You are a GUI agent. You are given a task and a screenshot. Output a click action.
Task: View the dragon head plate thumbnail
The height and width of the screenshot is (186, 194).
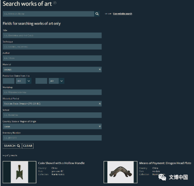point(121,172)
